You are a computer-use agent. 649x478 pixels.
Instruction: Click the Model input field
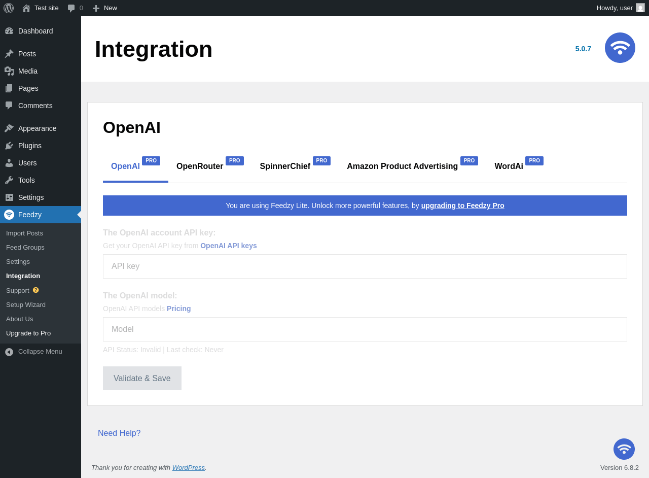pyautogui.click(x=365, y=329)
